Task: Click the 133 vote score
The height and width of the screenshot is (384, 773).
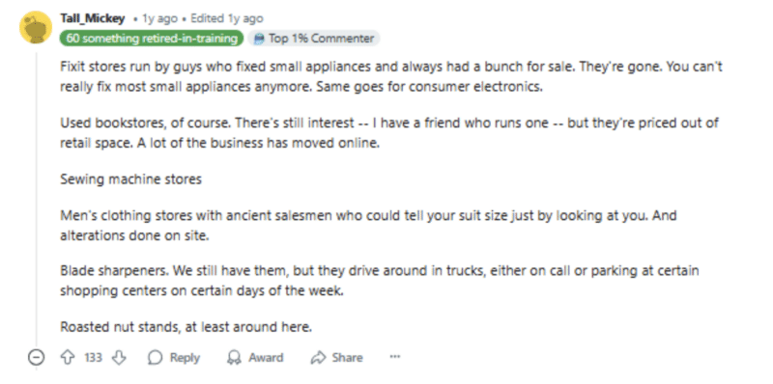Action: 93,357
